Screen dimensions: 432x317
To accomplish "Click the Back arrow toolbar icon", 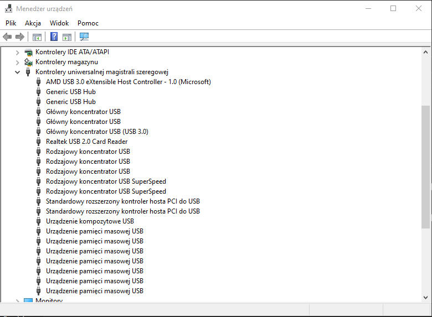I will (x=7, y=37).
